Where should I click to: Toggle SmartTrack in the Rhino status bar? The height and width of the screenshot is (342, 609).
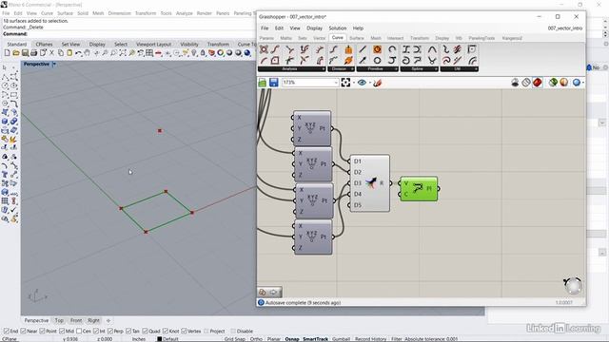pos(315,339)
